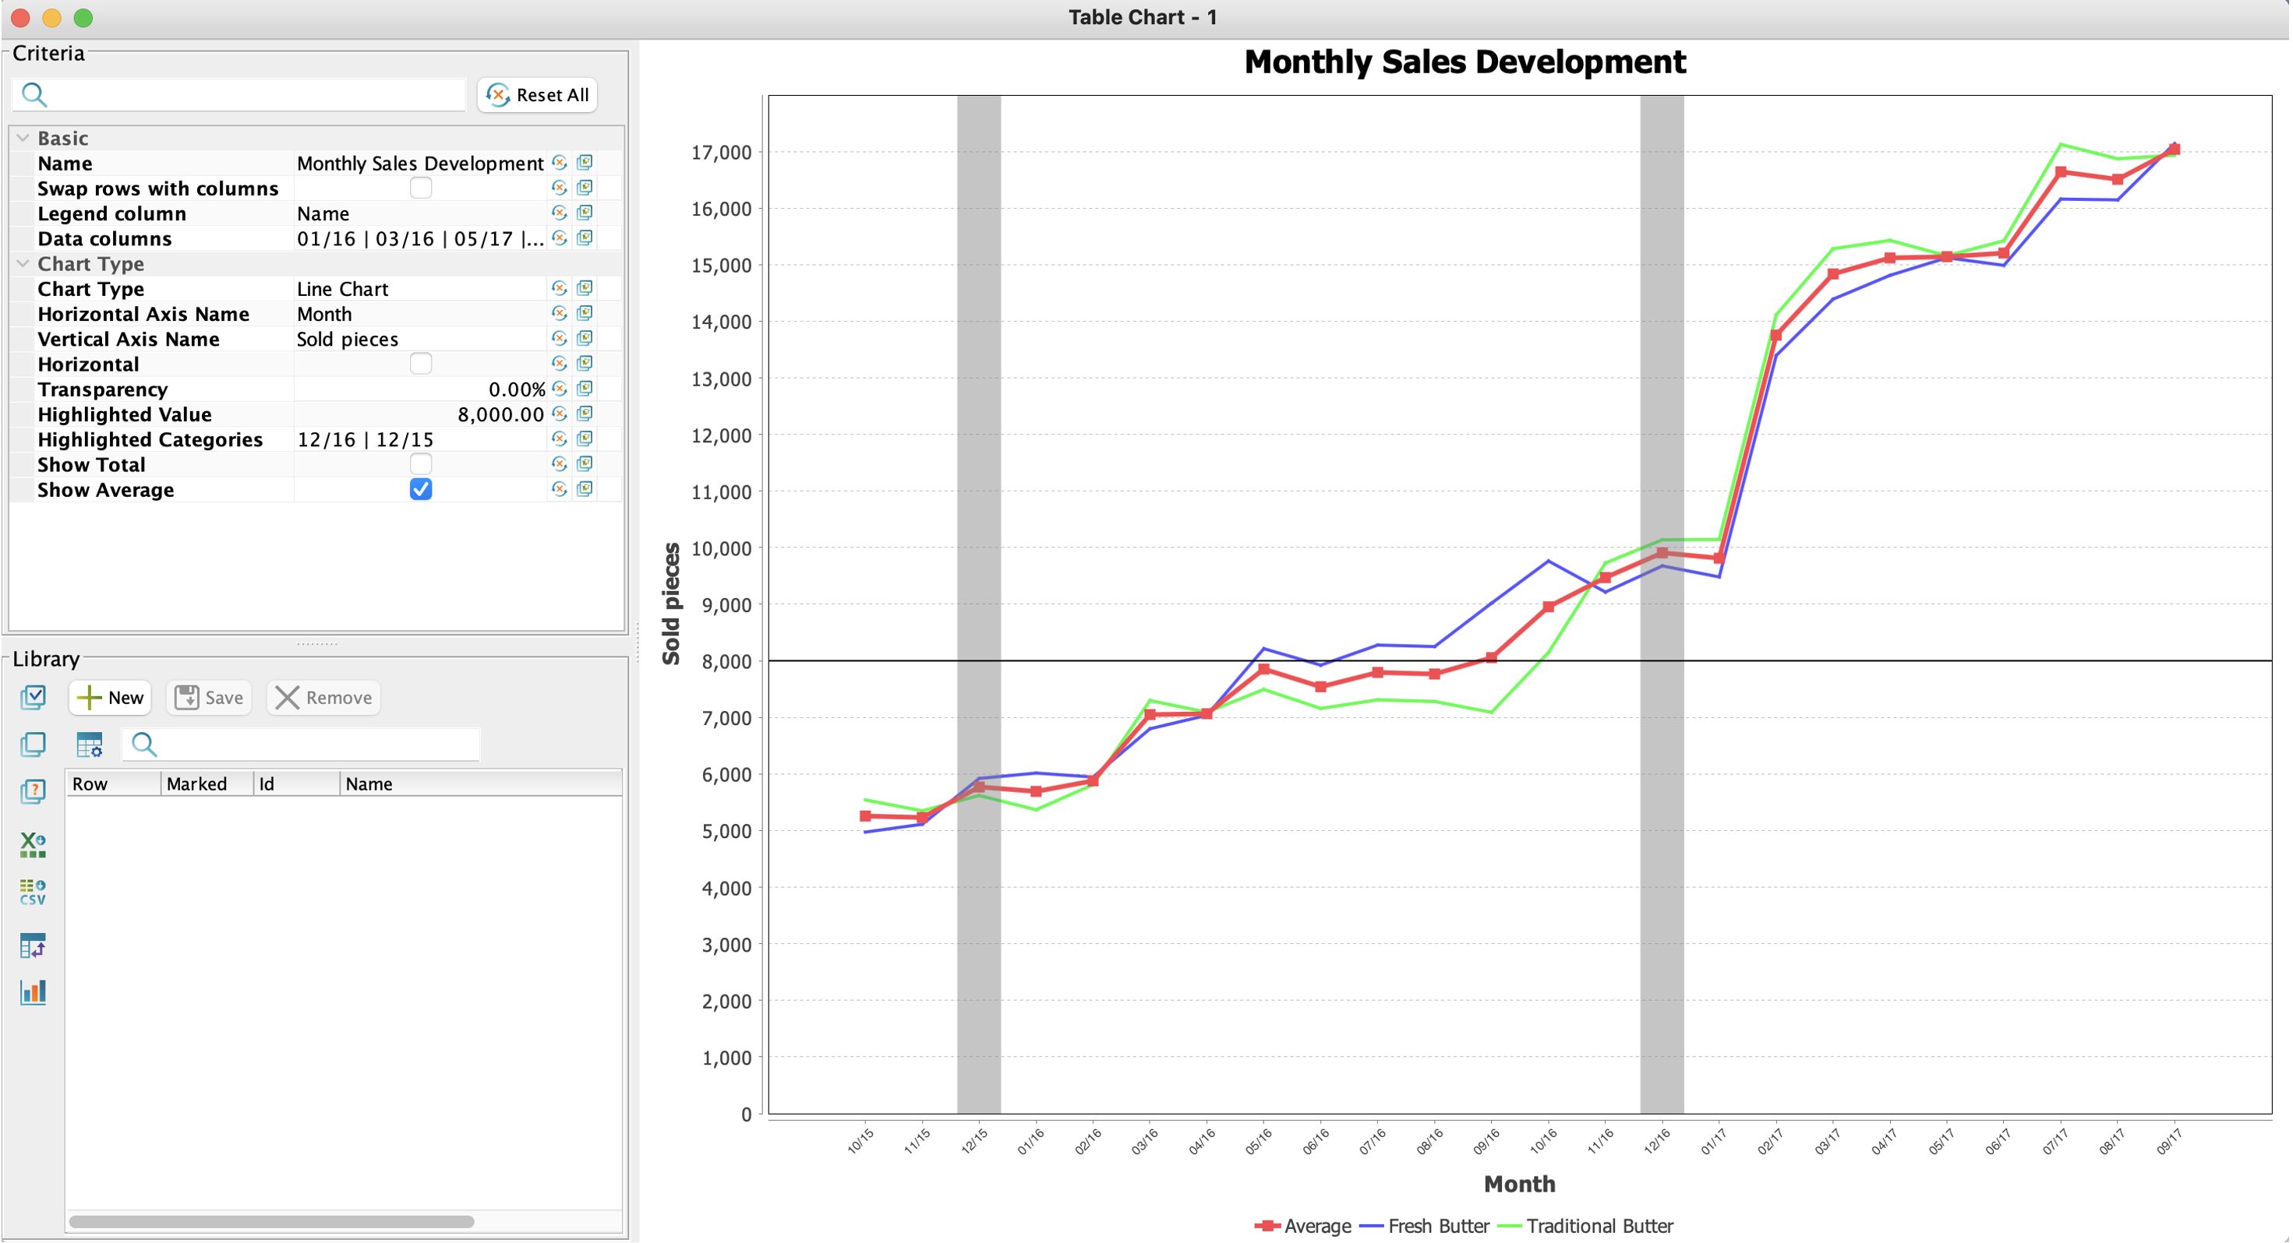Viewport: 2293px width, 1243px height.
Task: Click copy icon in Horizontal Axis Name row
Action: pyautogui.click(x=585, y=313)
